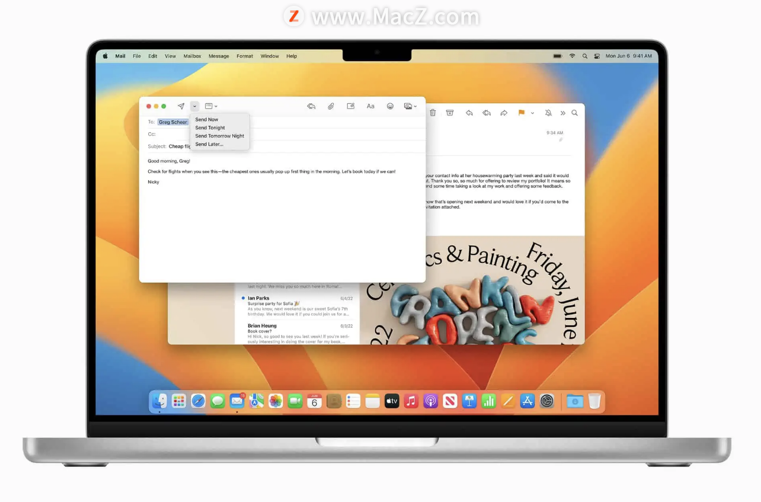This screenshot has height=502, width=761.
Task: Open the Help menu
Action: (292, 56)
